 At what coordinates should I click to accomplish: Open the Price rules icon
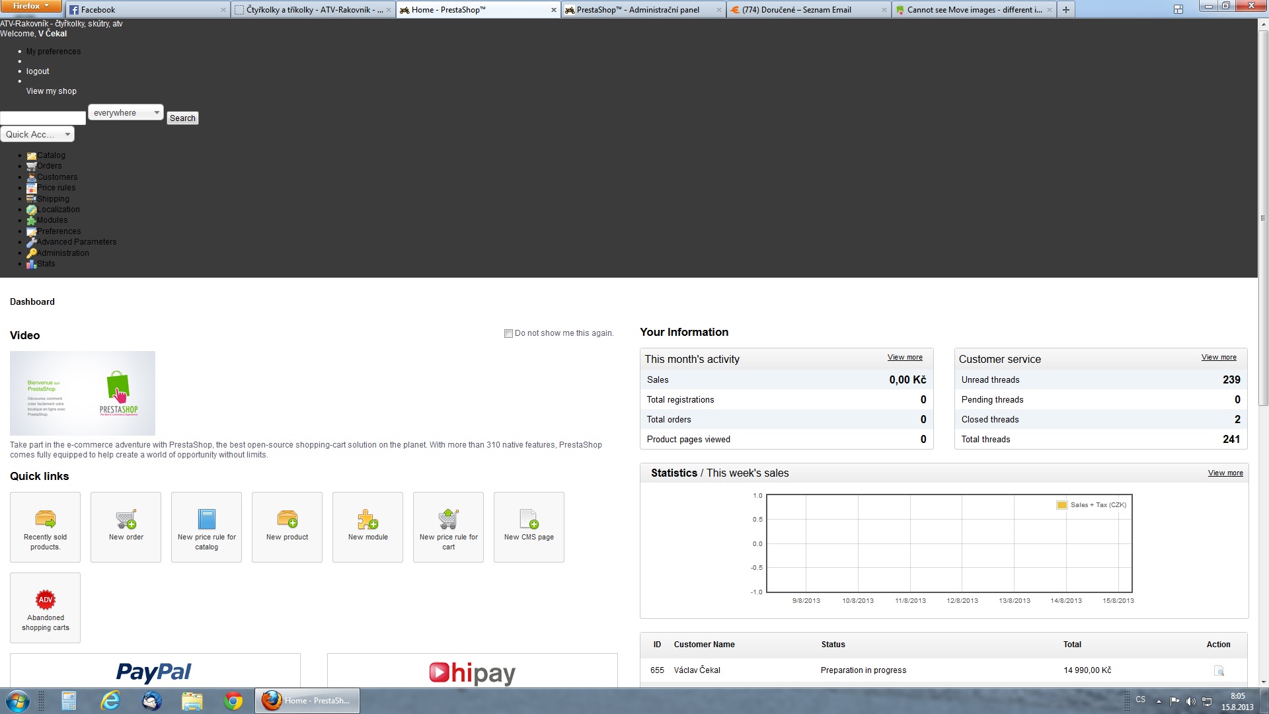31,188
